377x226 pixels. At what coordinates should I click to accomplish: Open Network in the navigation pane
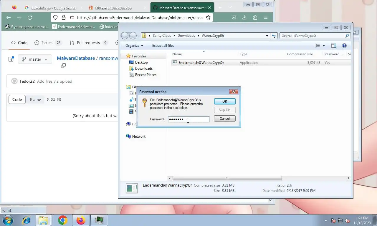click(138, 137)
